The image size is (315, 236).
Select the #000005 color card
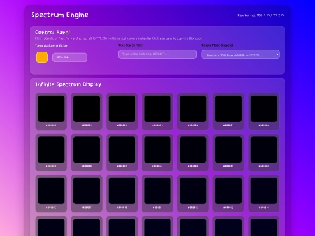[x=229, y=111]
